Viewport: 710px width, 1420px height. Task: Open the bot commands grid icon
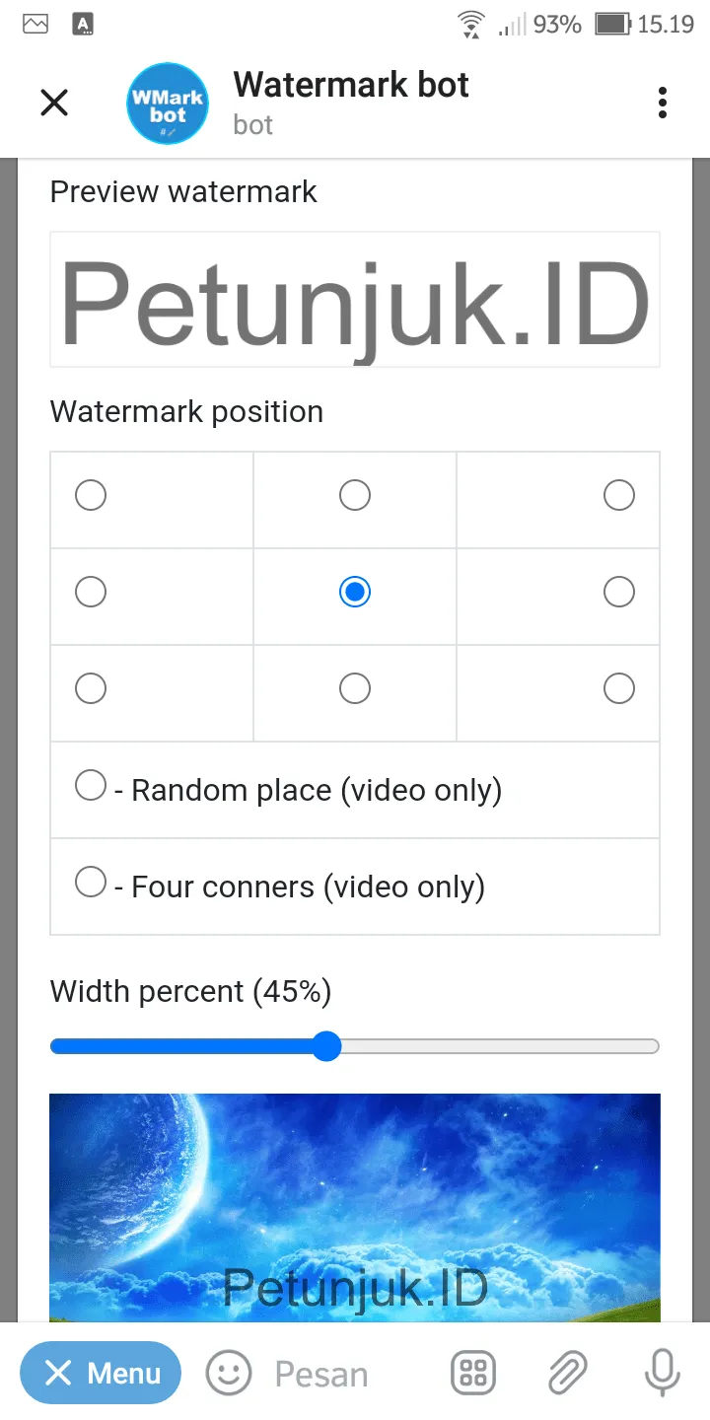473,1373
